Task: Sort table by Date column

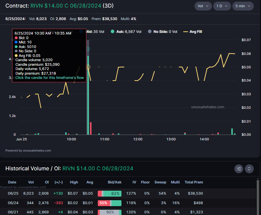Action: 12,182
